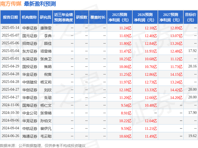Select the 华创证券 institution cell
198x148 pixels.
30,90
